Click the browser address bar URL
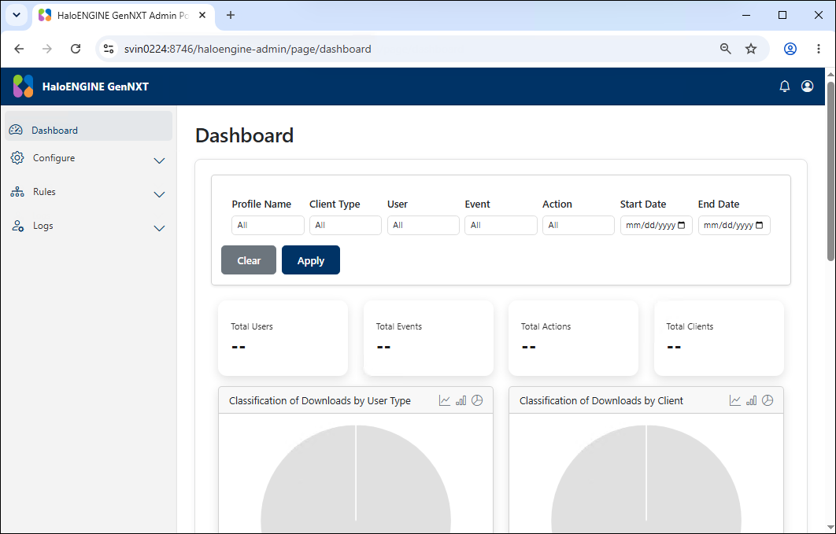 247,49
